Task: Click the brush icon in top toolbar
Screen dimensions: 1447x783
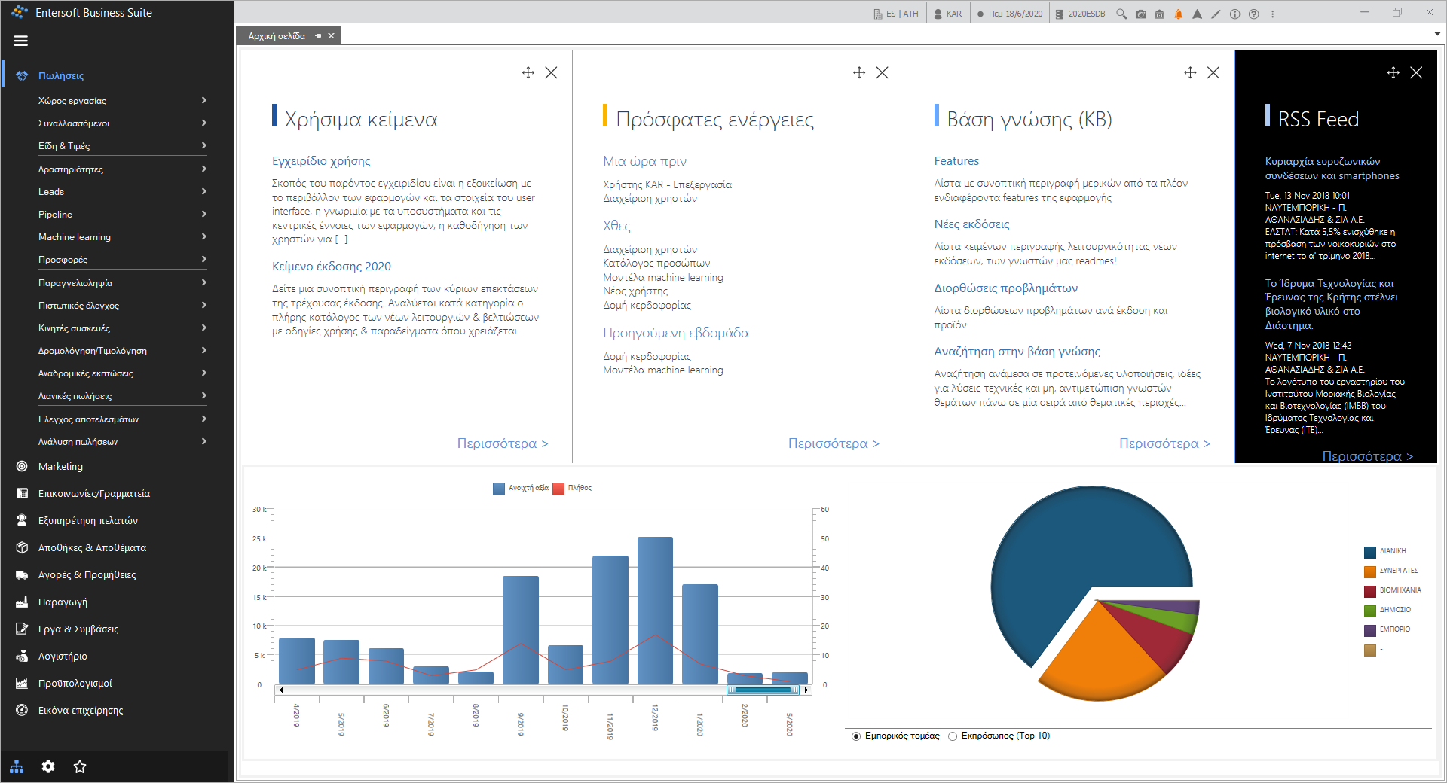Action: 1216,14
